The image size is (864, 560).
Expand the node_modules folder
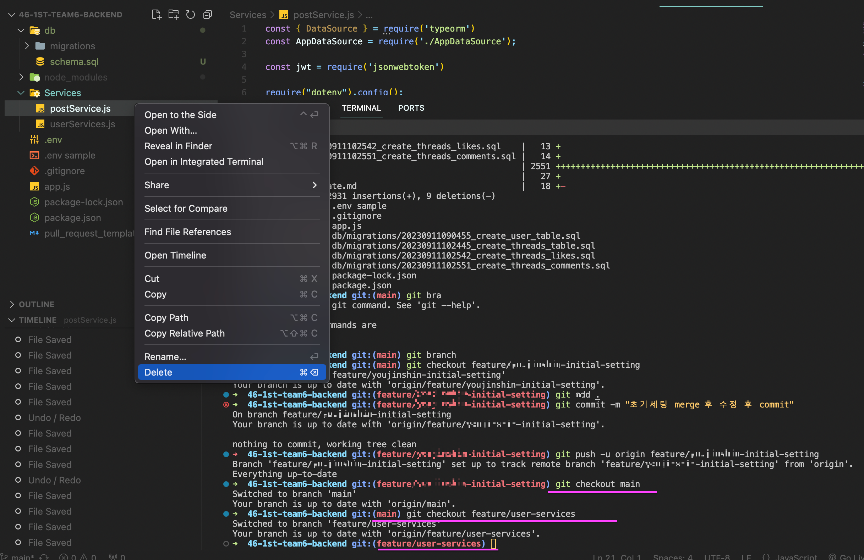pos(21,77)
